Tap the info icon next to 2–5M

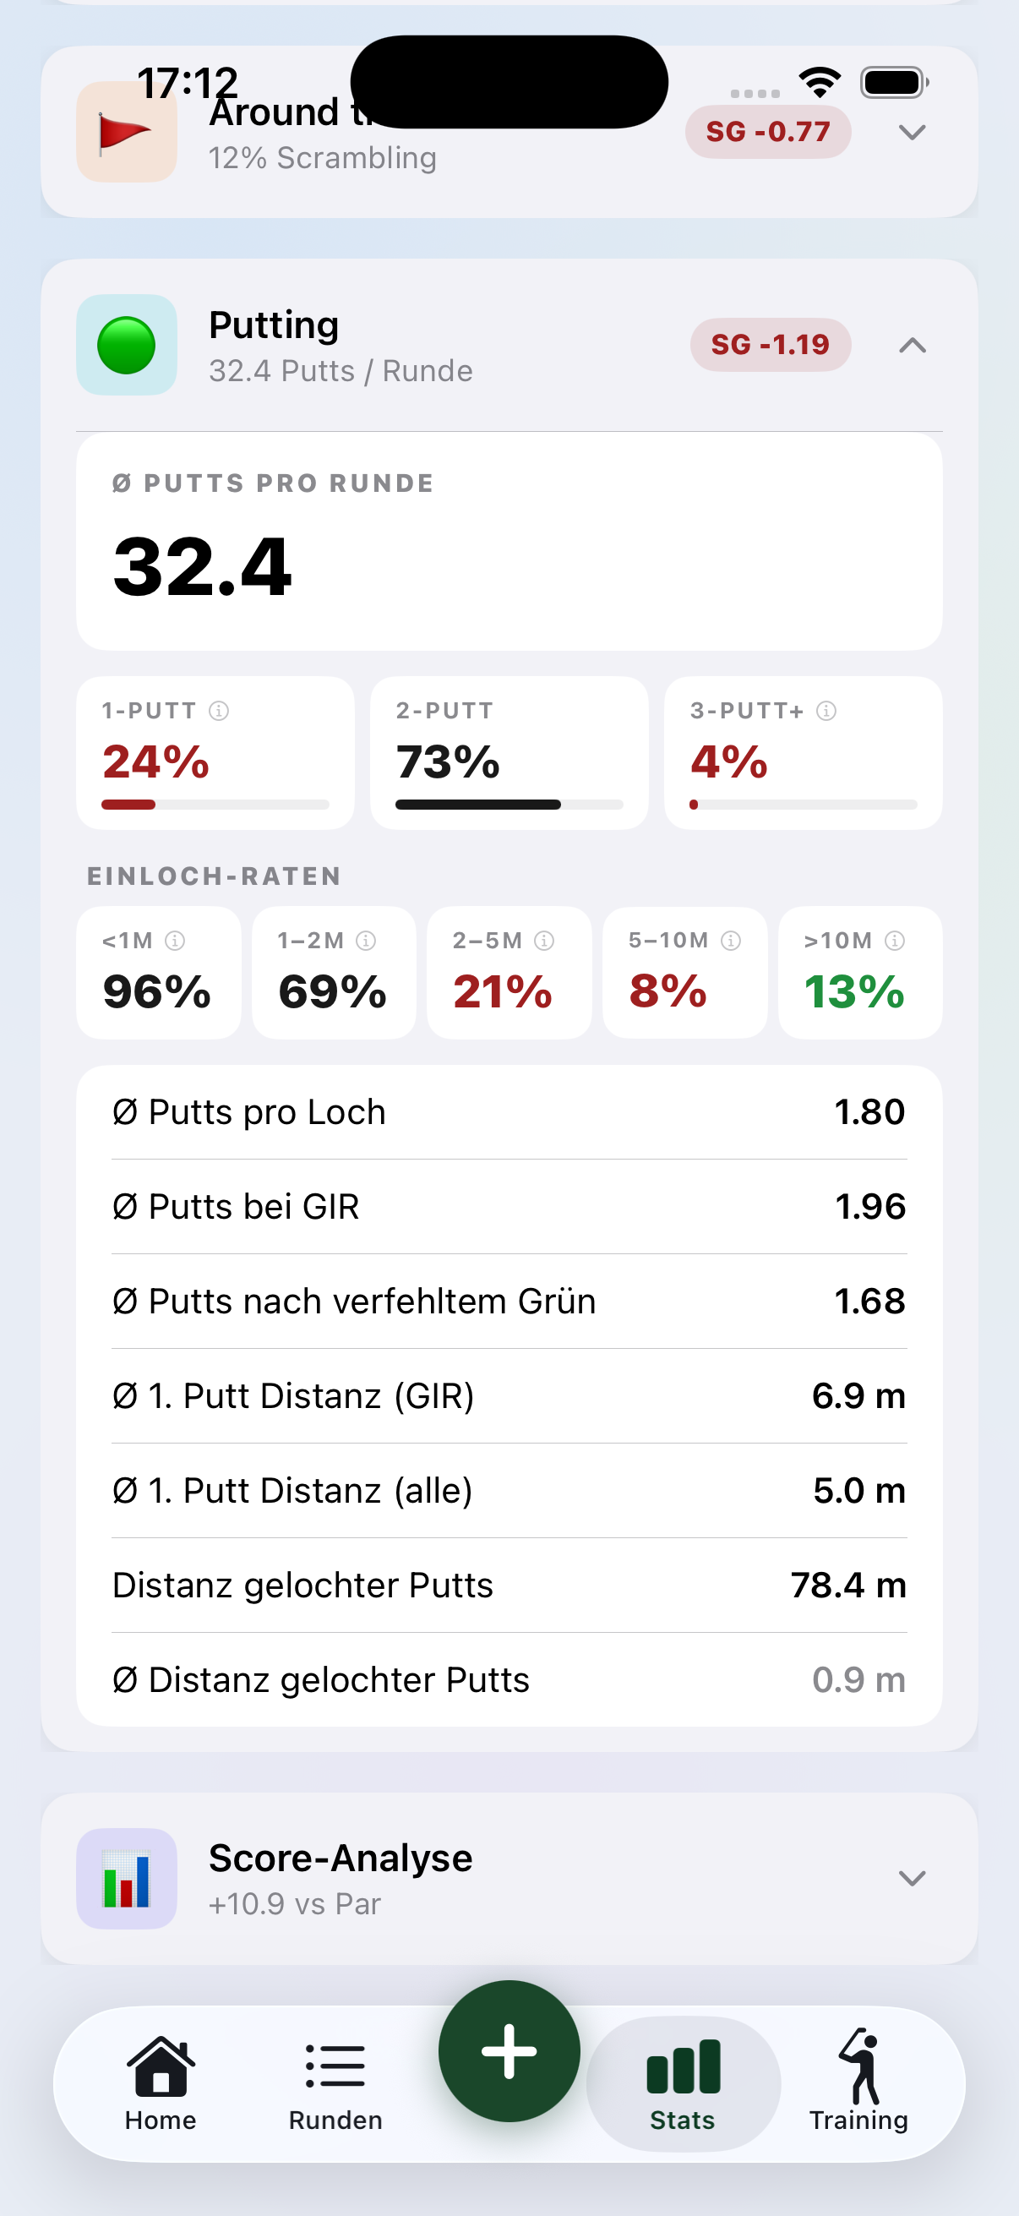(x=544, y=941)
